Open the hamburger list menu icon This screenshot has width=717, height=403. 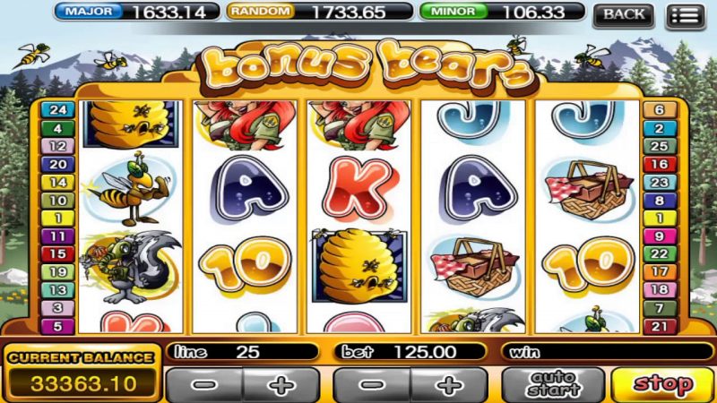[x=686, y=16]
